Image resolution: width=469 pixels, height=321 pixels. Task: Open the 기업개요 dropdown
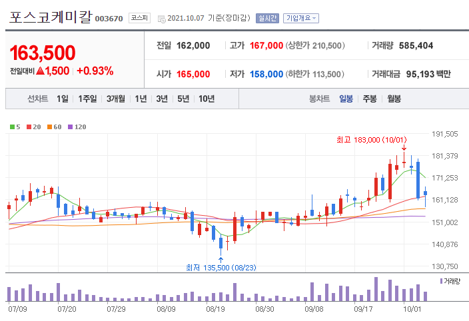coord(301,18)
